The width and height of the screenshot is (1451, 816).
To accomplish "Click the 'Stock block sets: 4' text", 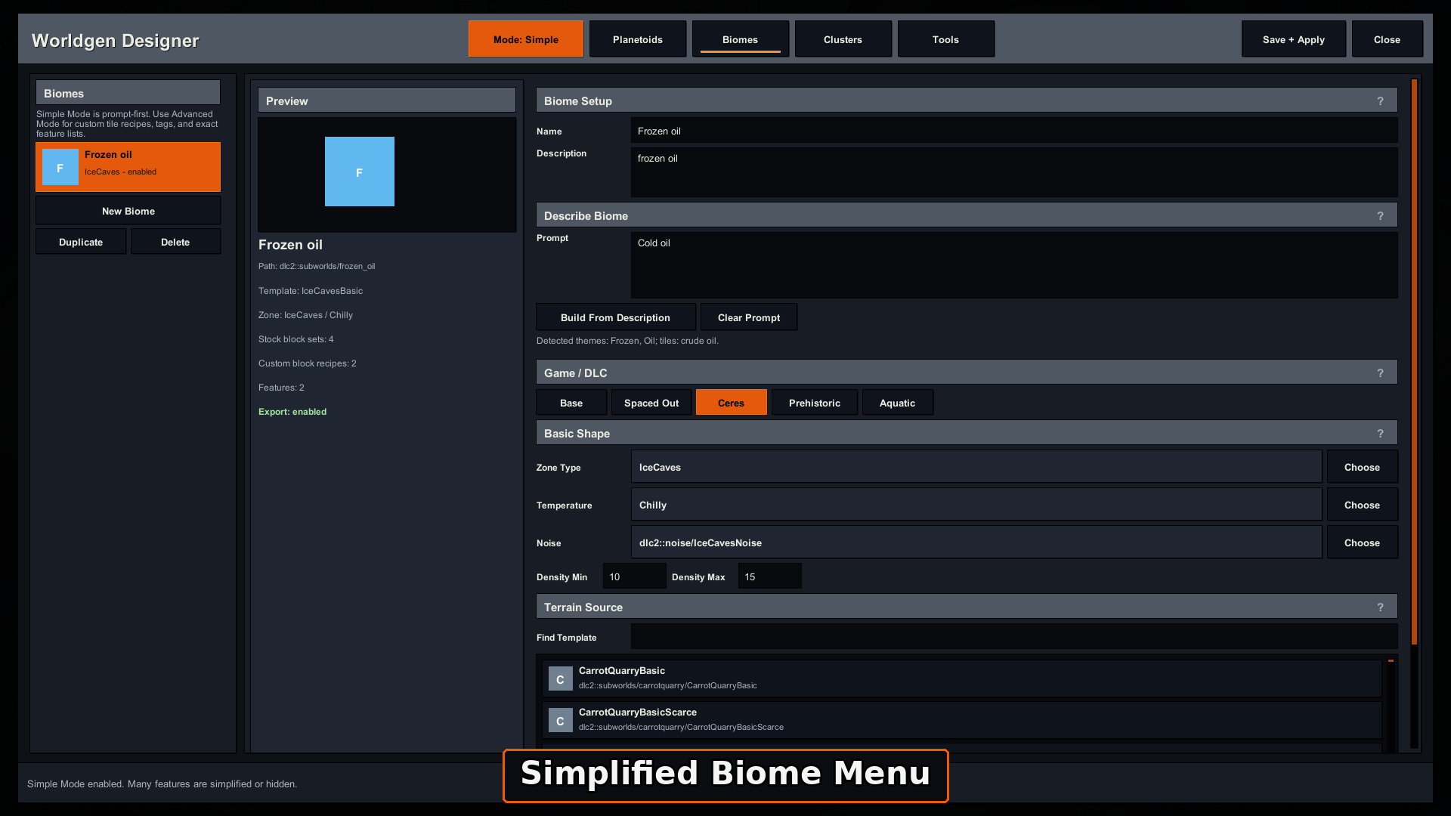I will pos(296,339).
